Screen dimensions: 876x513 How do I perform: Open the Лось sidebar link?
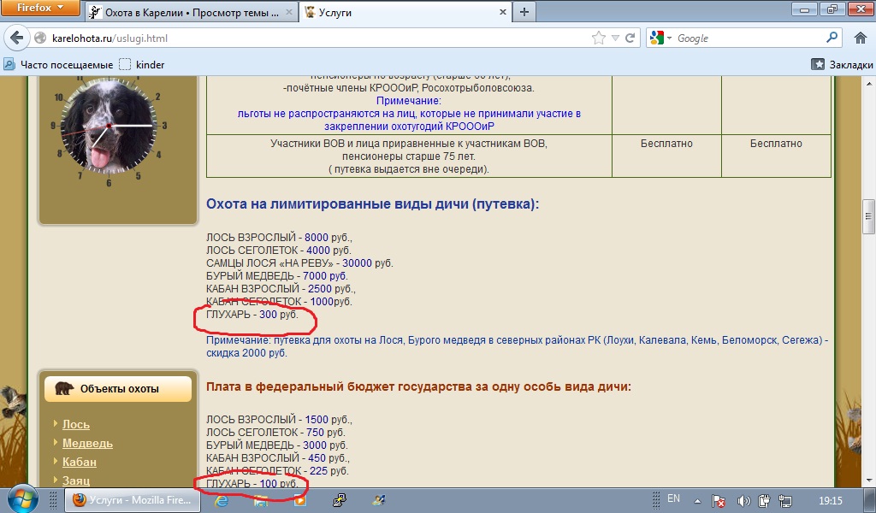[75, 424]
